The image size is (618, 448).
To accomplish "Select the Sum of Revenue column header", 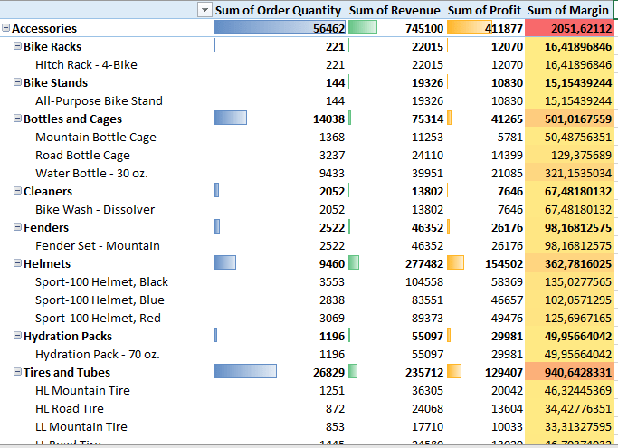I will pyautogui.click(x=395, y=10).
